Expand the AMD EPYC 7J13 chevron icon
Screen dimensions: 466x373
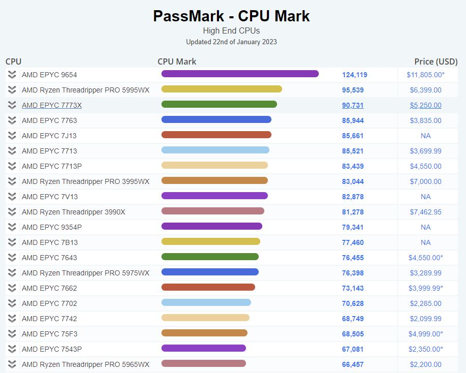click(11, 136)
